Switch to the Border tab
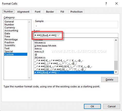Screen dimensions: 122x111 click(50, 12)
